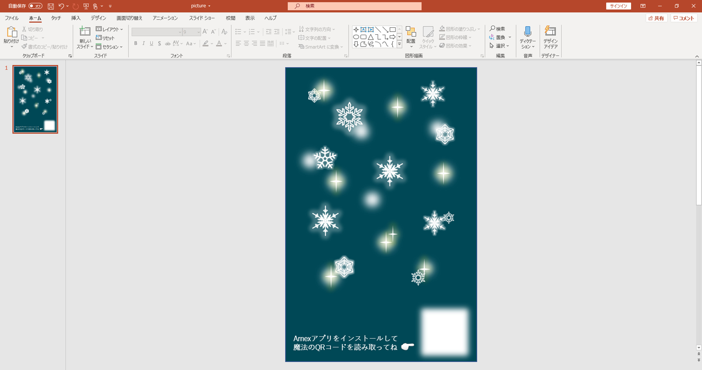Screen dimensions: 702x370
Task: Switch to Animations (アニメーション) tab
Action: [x=165, y=18]
